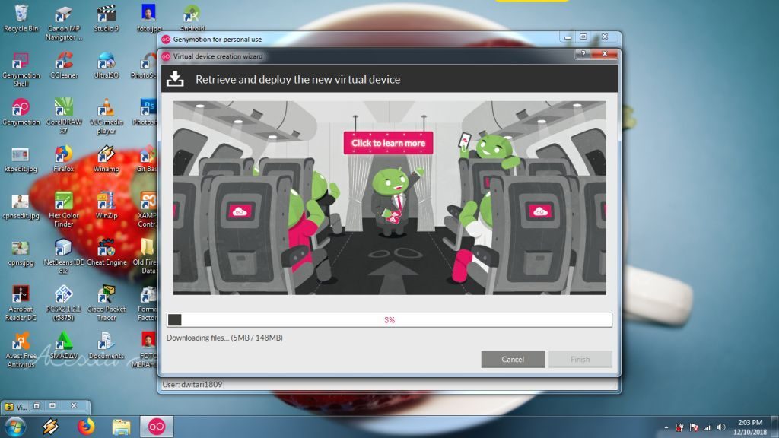Open the foto.jpg desktop file

(x=148, y=18)
